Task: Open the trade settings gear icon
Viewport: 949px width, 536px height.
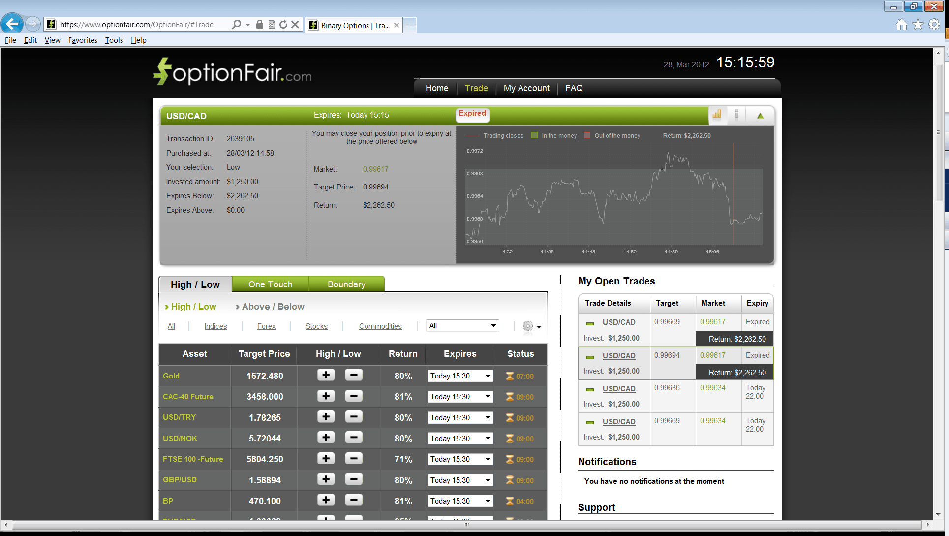Action: tap(527, 326)
